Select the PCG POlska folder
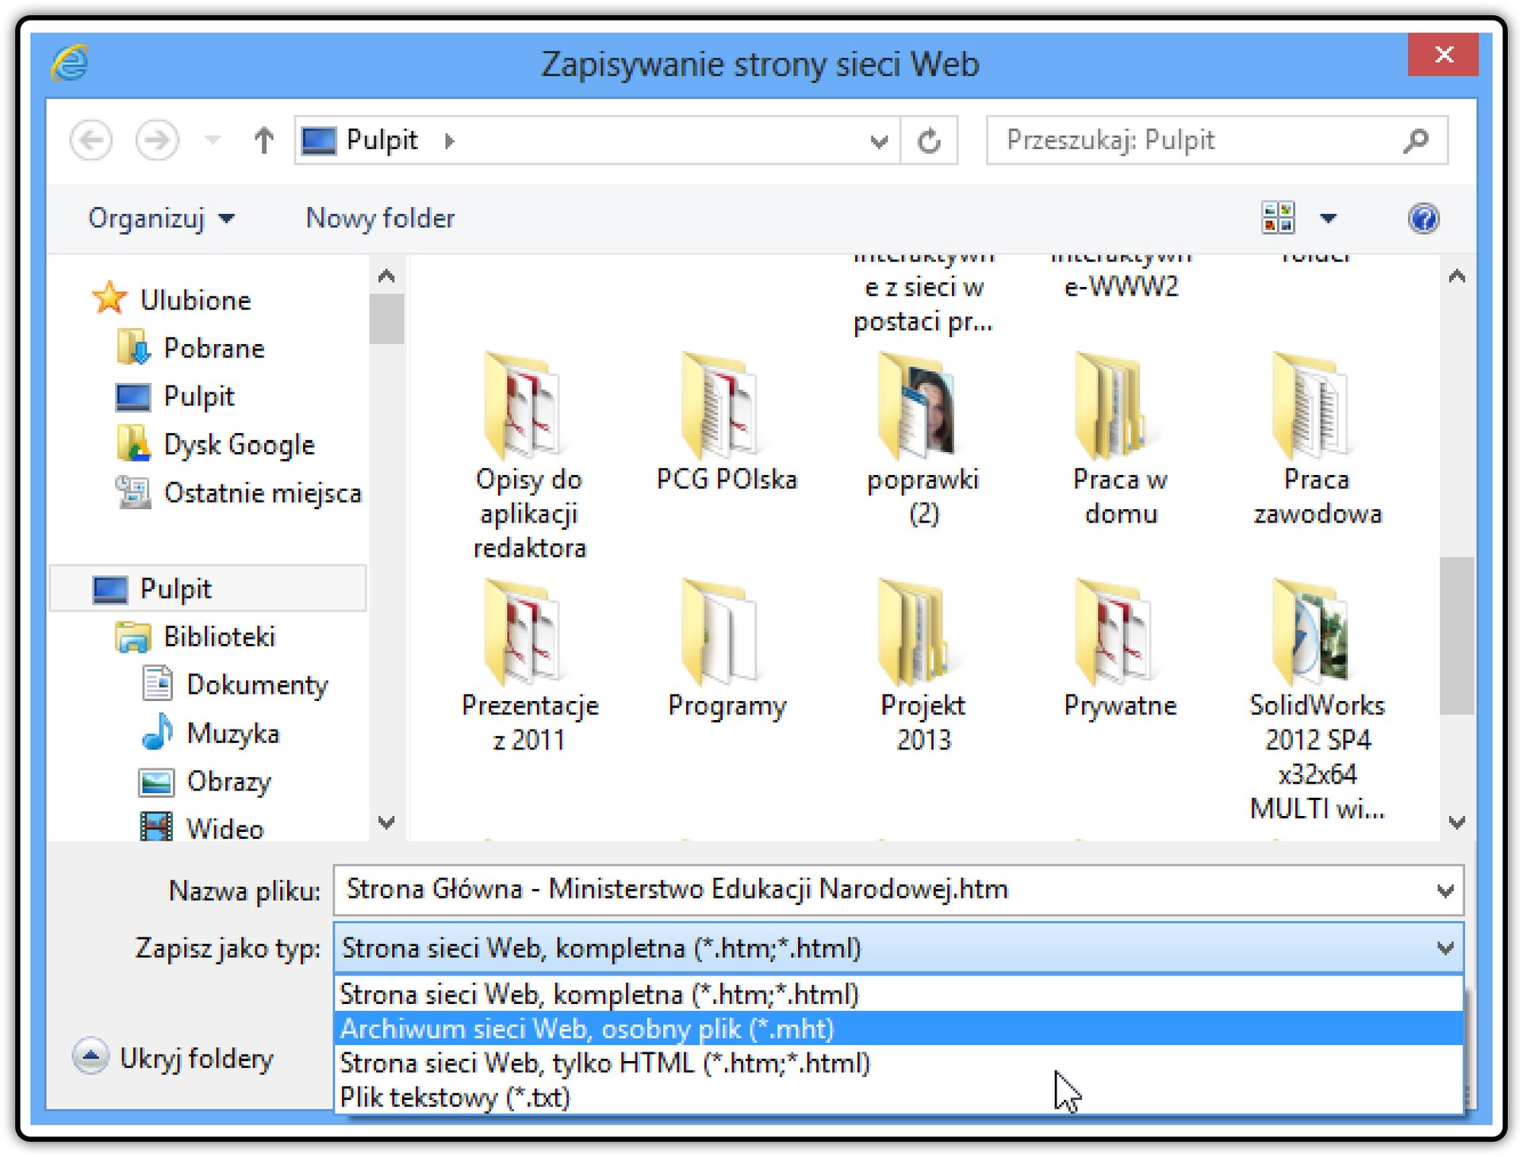This screenshot has width=1523, height=1157. pyautogui.click(x=726, y=423)
